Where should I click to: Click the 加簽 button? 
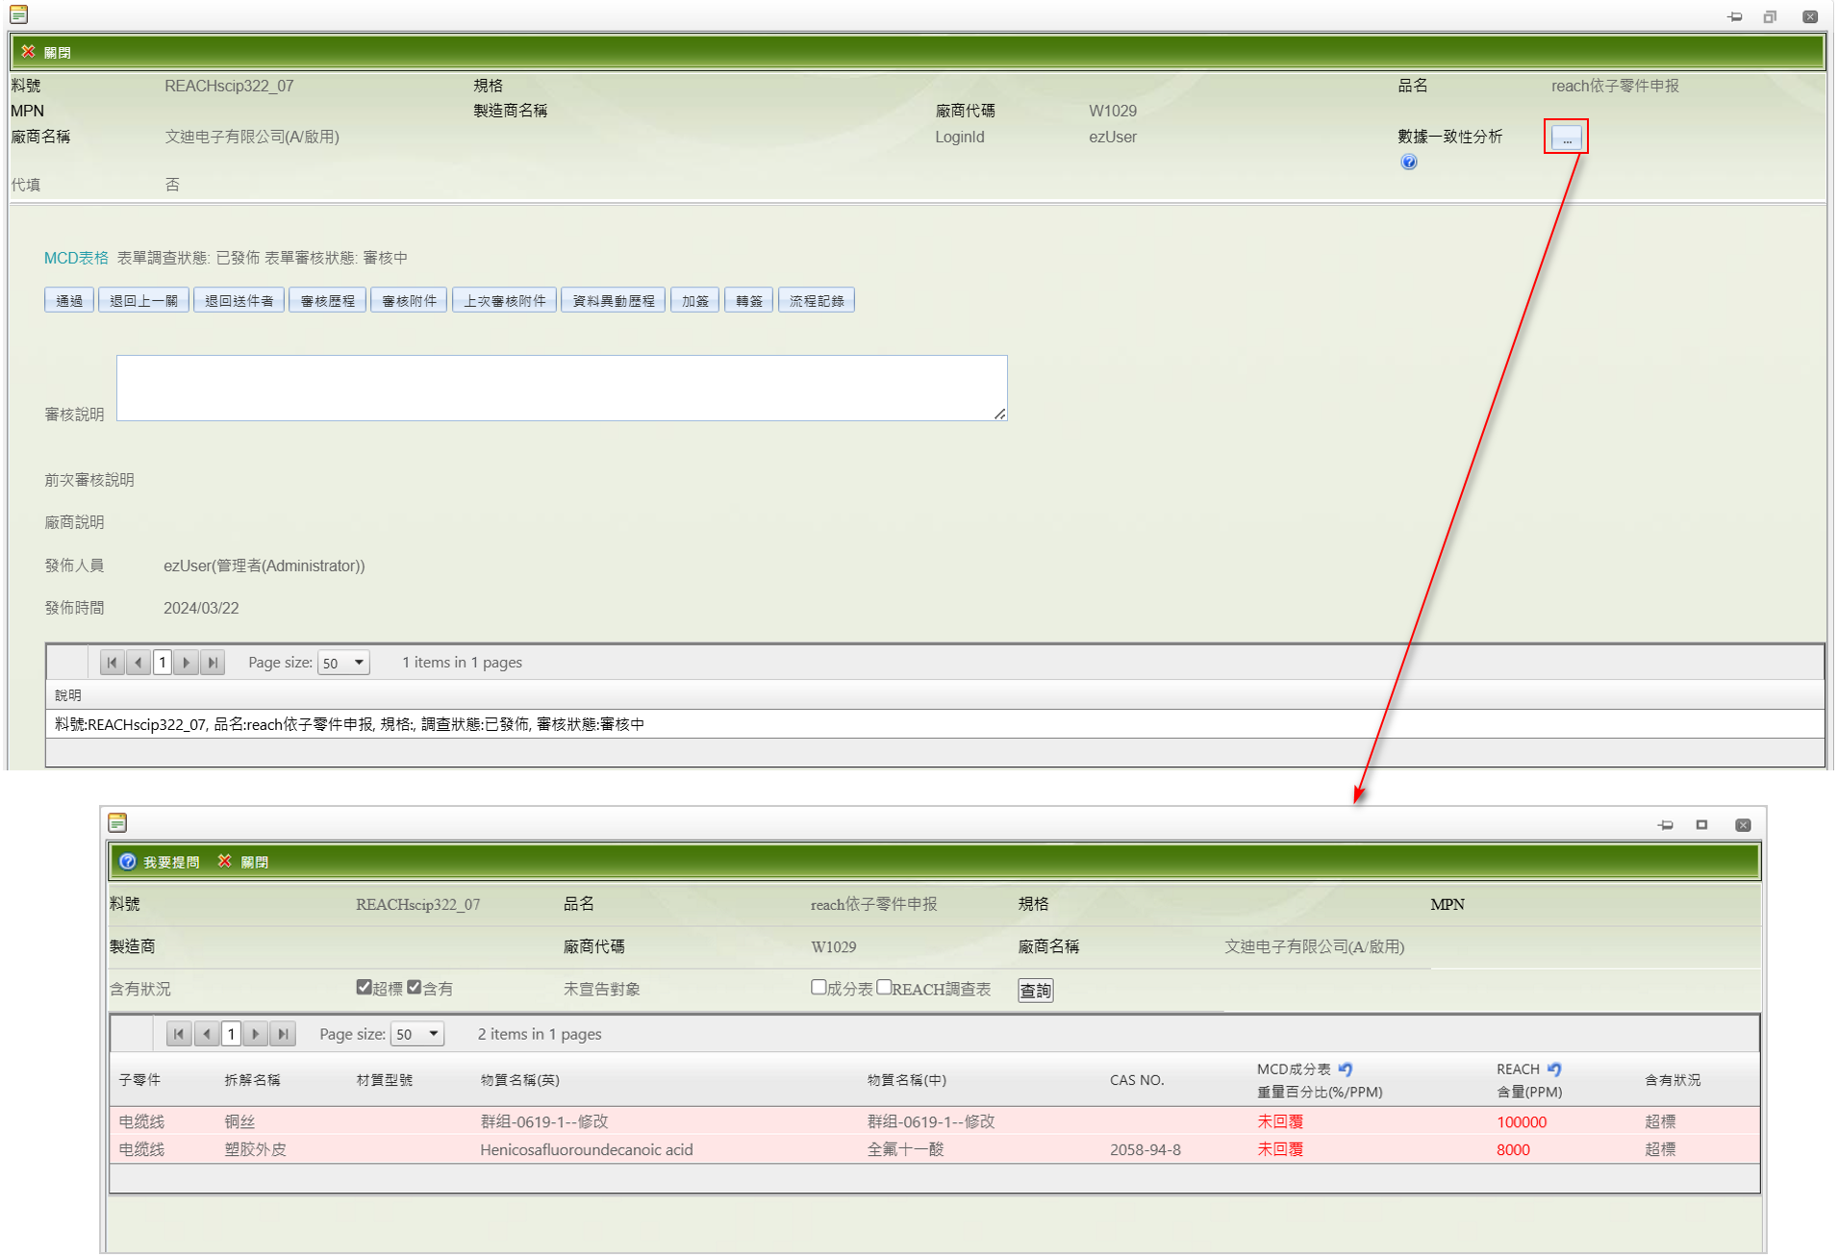(694, 301)
